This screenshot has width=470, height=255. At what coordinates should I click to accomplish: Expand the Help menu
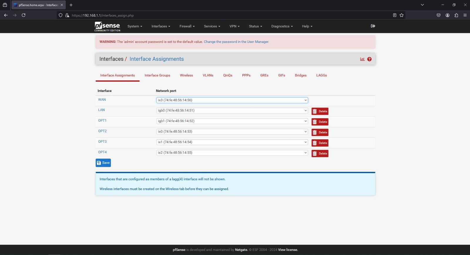(x=307, y=26)
